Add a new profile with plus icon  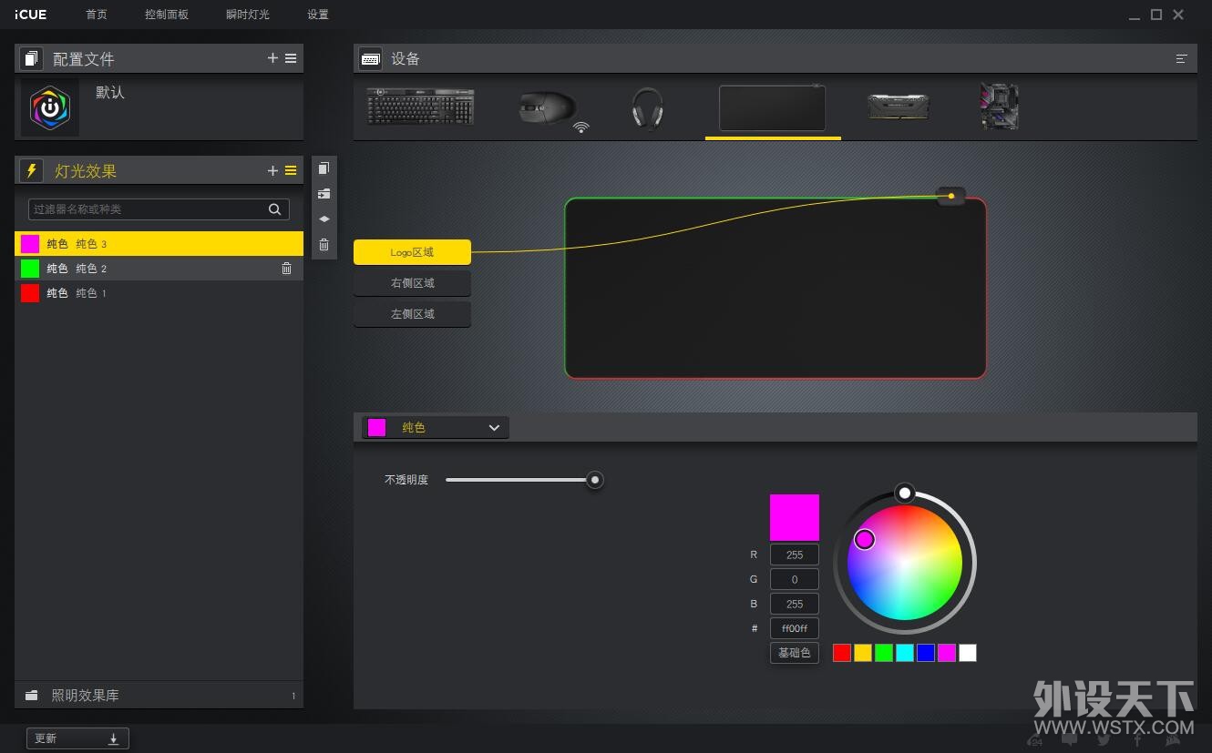coord(272,58)
